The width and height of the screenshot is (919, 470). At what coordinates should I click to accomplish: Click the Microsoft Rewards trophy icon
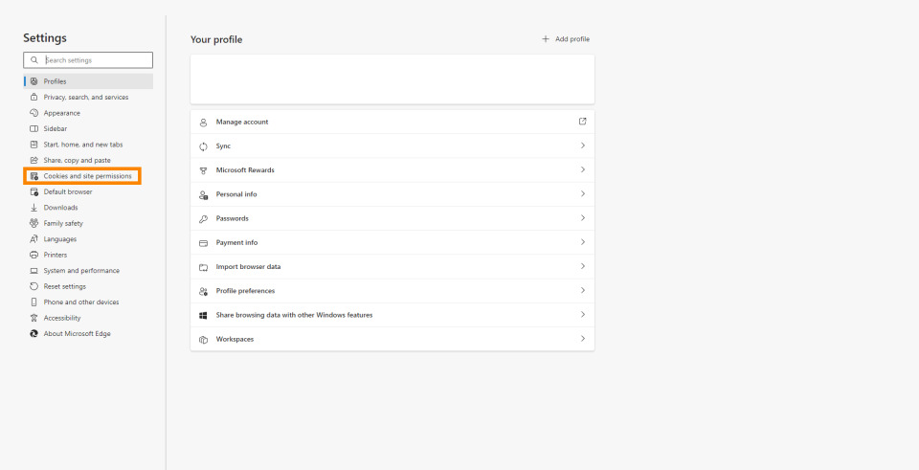[x=203, y=170]
